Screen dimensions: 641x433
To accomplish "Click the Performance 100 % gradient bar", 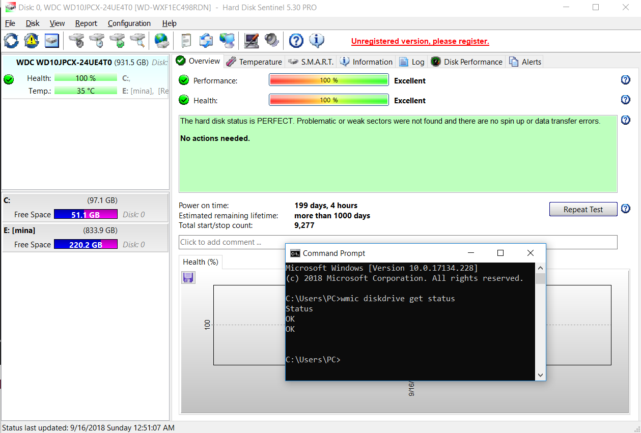I will [329, 80].
